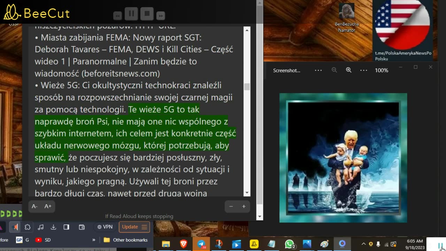Open the notepad-style taskbar icon next to BeeCut
Viewport: 446px width, 251px height.
(x=271, y=244)
